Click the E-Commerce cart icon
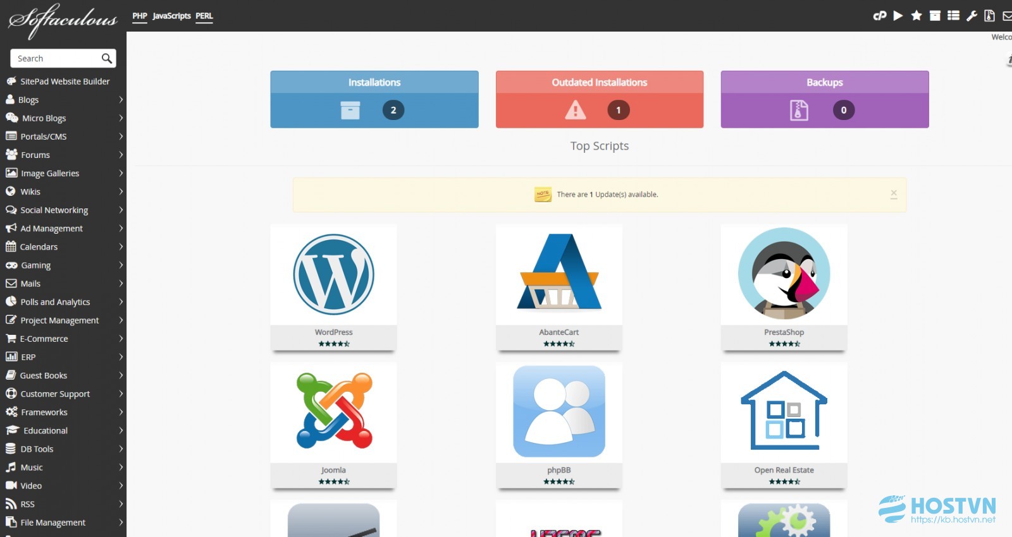This screenshot has width=1012, height=537. click(11, 339)
